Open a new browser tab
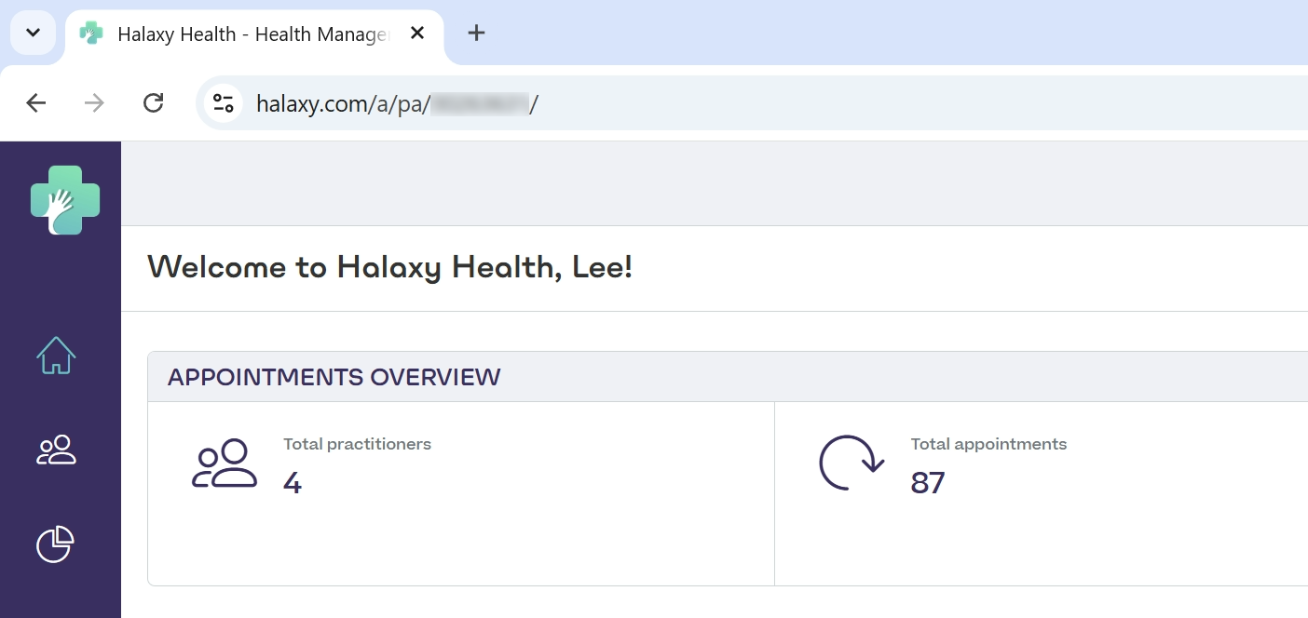The image size is (1308, 618). [476, 34]
